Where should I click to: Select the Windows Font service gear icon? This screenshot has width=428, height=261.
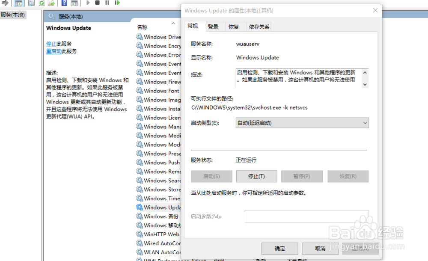[140, 91]
